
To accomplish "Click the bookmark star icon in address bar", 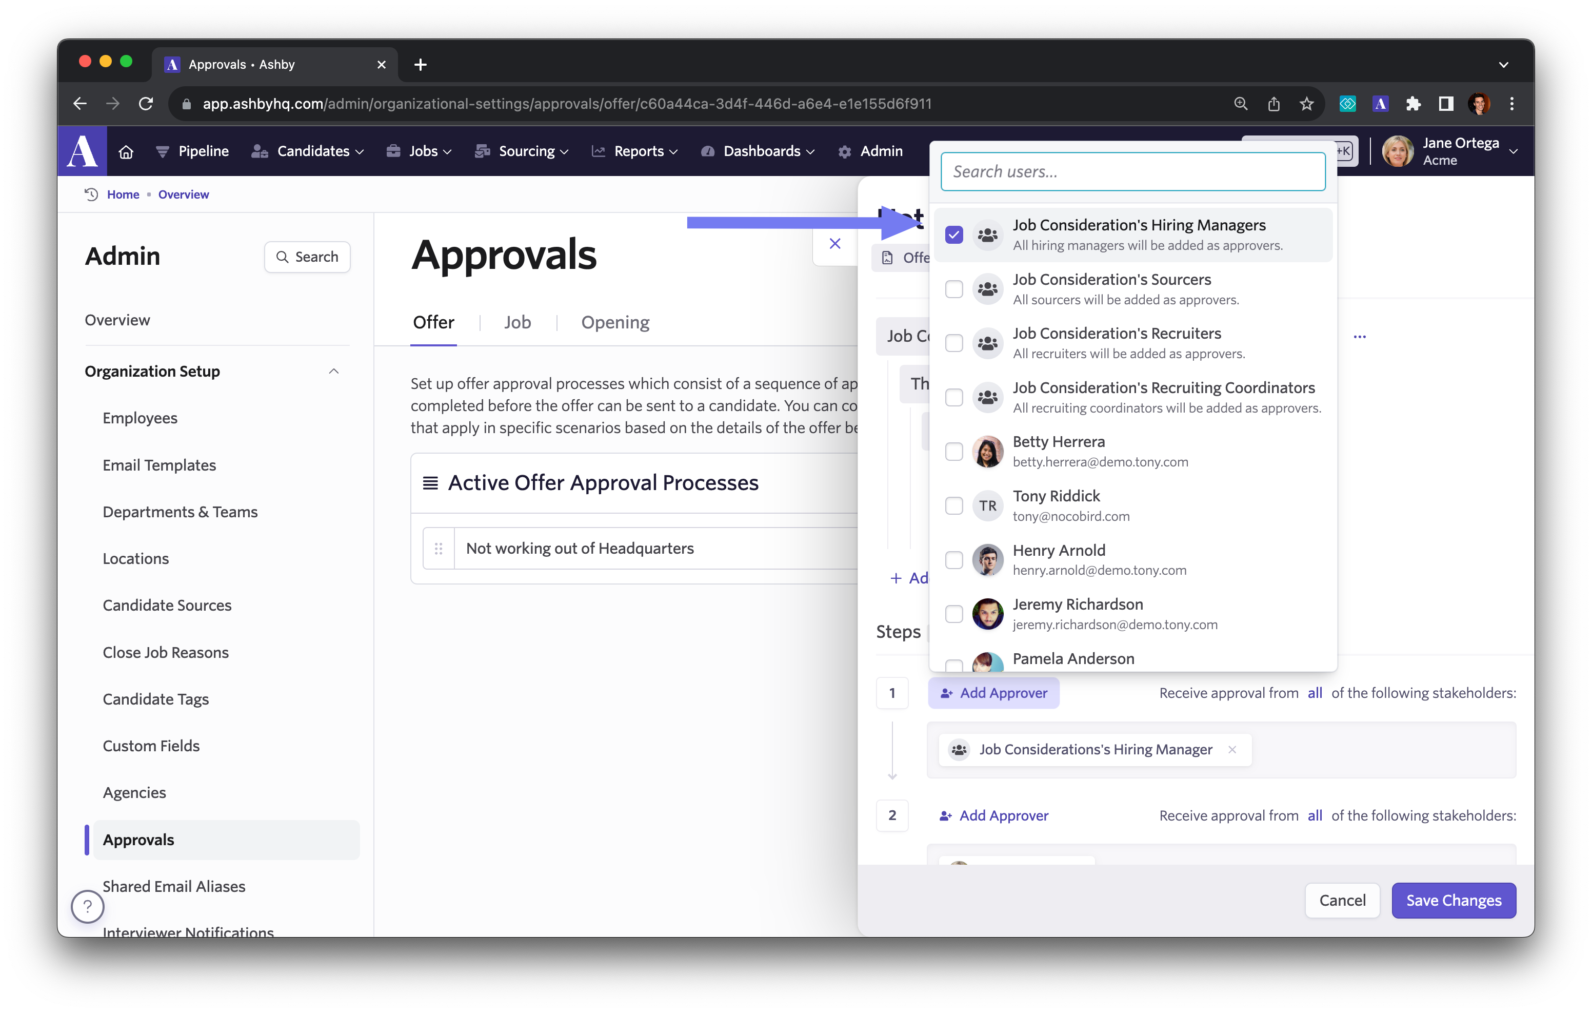I will click(x=1306, y=104).
